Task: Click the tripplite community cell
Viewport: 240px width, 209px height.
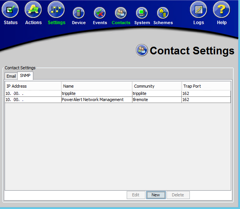Action: click(157, 93)
